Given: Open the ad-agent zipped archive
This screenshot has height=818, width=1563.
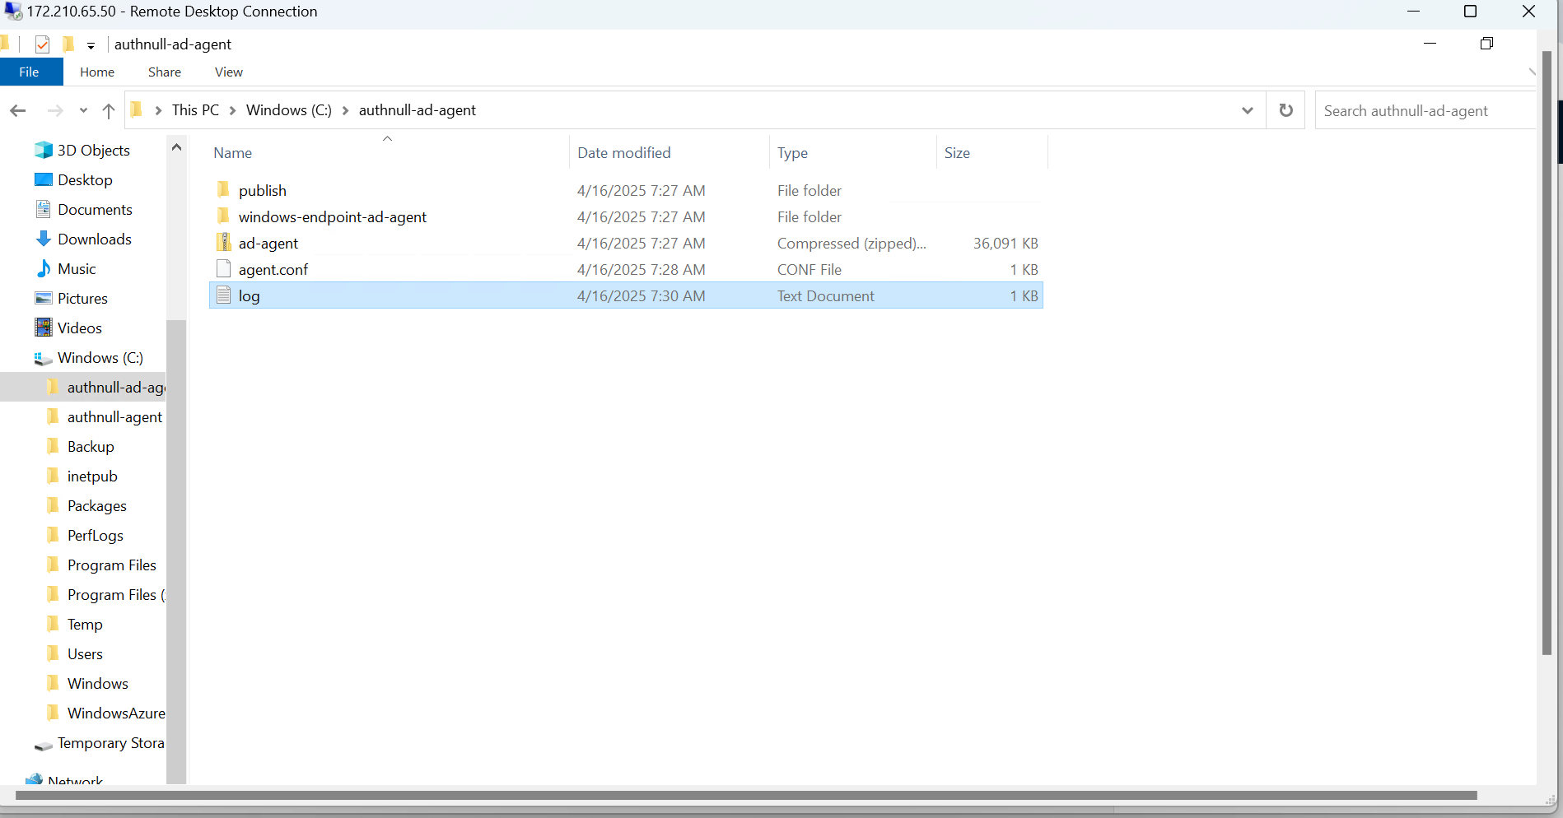Looking at the screenshot, I should [268, 243].
